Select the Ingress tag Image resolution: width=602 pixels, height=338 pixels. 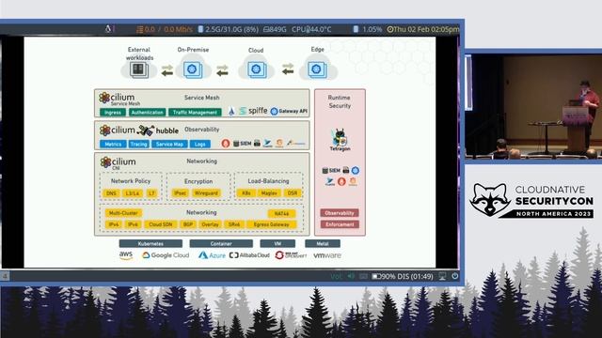click(113, 113)
